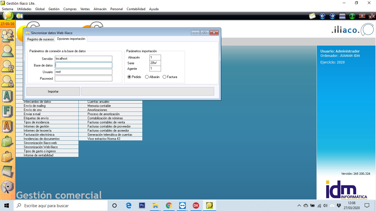Click the triple X close-all-windows icon
The image size is (376, 211).
[x=372, y=16]
